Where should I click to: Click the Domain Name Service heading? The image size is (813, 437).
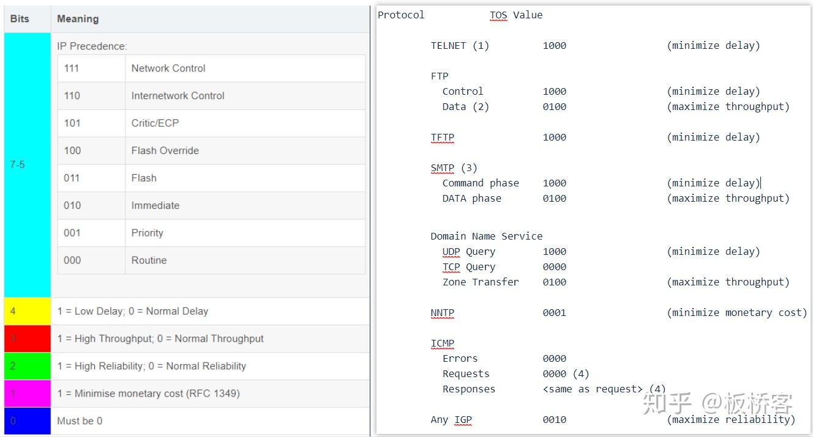coord(486,237)
